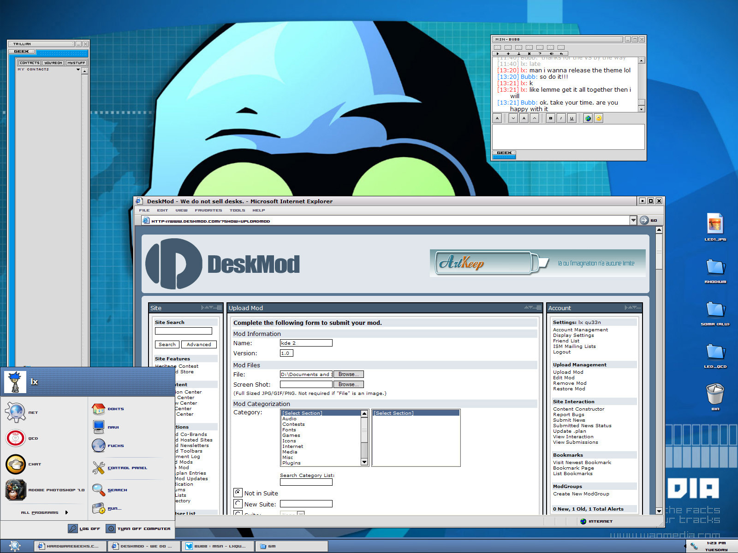Screen dimensions: 738x553
Task: Click Browse button next to Screen Shot field
Action: [x=349, y=384]
